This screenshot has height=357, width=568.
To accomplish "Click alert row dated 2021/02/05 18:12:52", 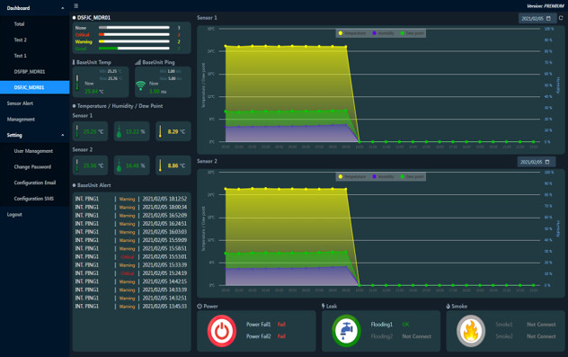I will tap(131, 199).
